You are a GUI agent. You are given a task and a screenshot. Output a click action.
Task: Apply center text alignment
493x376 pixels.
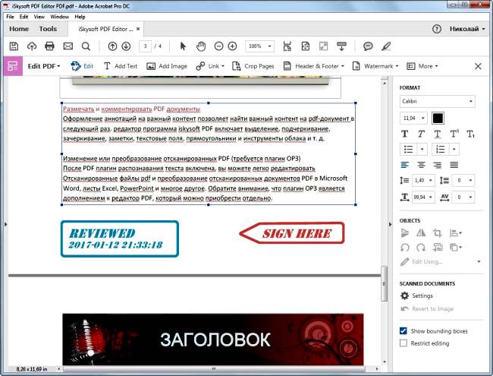[x=421, y=164]
